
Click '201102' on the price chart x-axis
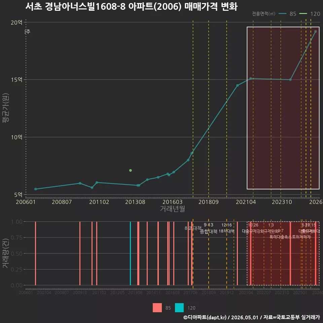[99, 202]
